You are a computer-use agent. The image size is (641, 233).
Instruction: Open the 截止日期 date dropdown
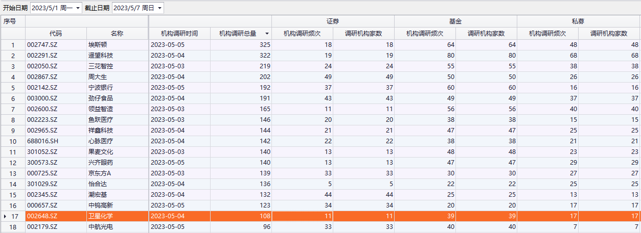159,8
